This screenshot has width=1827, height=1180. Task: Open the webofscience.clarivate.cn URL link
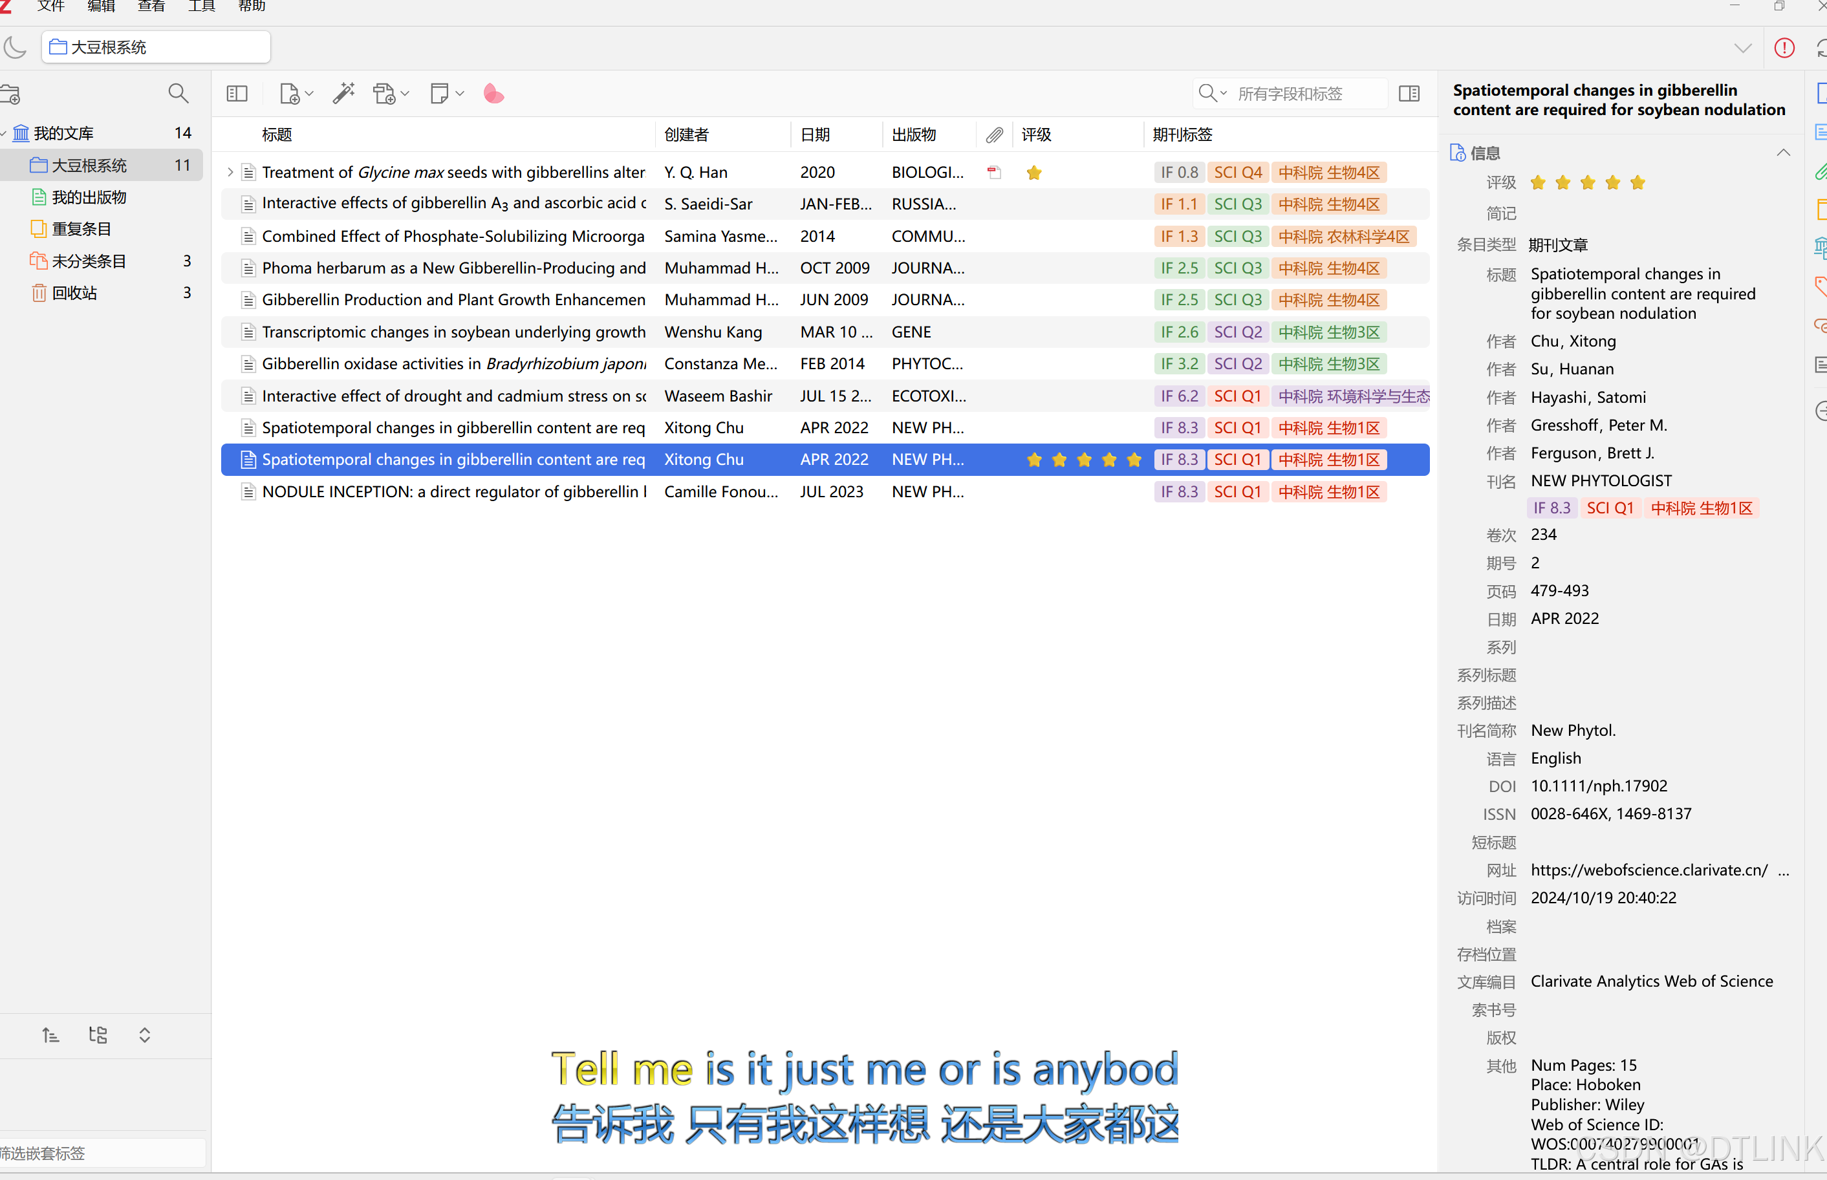click(x=1649, y=870)
